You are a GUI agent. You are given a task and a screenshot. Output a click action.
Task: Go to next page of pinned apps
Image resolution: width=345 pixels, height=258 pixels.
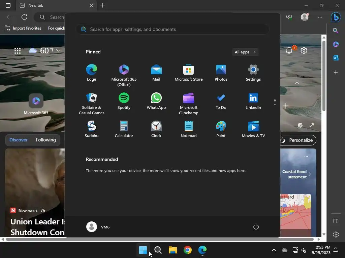[275, 104]
